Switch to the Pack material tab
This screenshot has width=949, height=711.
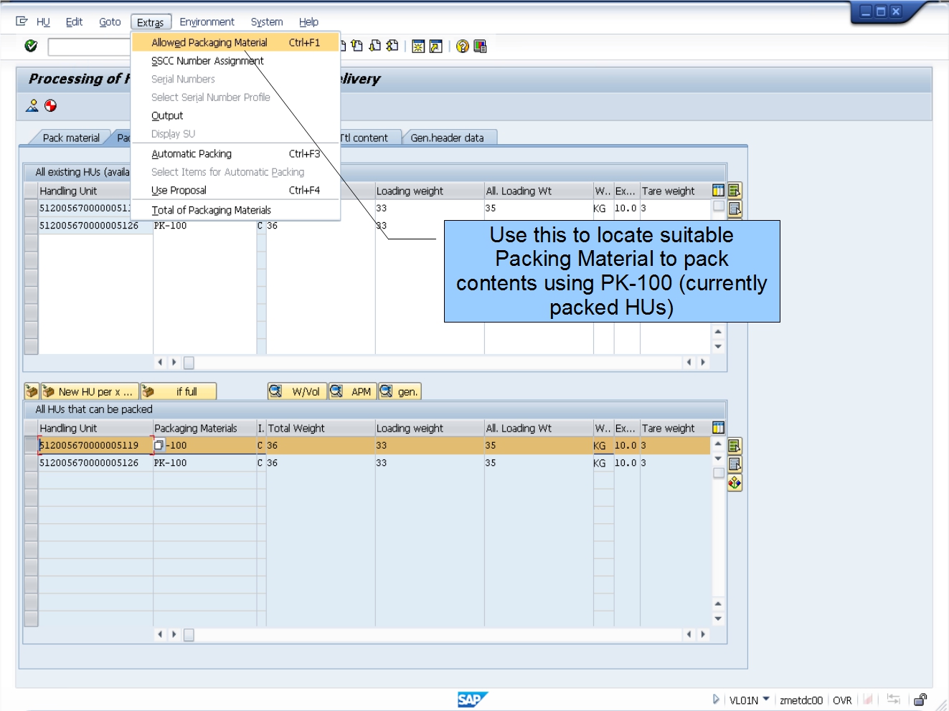(x=70, y=138)
